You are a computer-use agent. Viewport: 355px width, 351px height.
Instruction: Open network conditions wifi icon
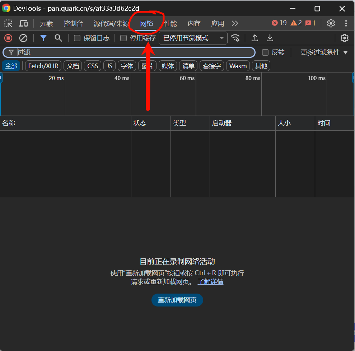[235, 38]
